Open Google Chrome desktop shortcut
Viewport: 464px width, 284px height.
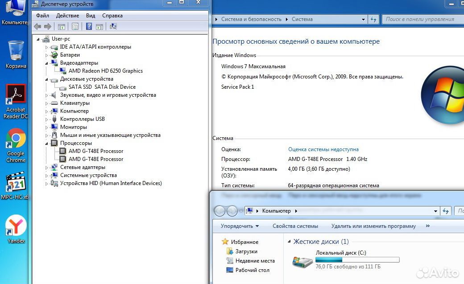point(16,145)
